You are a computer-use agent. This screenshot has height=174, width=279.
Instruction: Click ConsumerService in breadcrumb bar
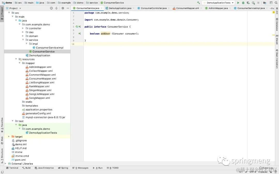pyautogui.click(x=112, y=3)
